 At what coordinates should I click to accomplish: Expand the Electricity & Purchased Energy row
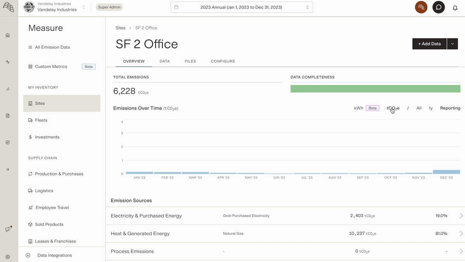(x=461, y=216)
